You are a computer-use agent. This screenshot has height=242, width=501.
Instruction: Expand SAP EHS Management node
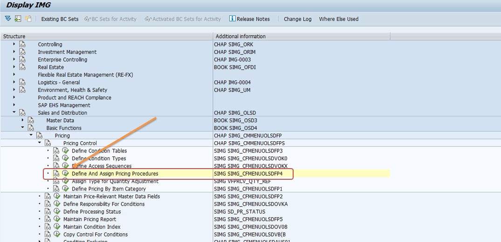click(x=14, y=105)
